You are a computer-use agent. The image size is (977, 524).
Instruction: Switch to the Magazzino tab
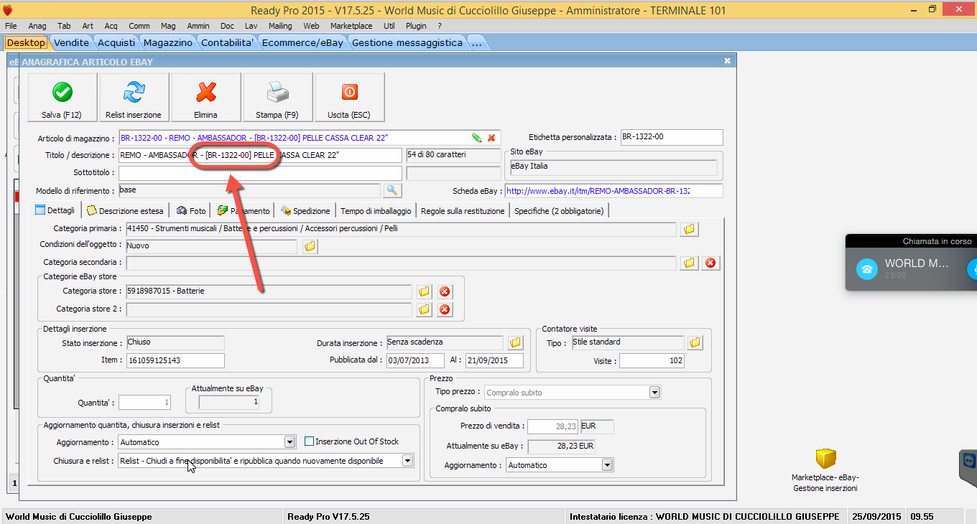pyautogui.click(x=168, y=42)
